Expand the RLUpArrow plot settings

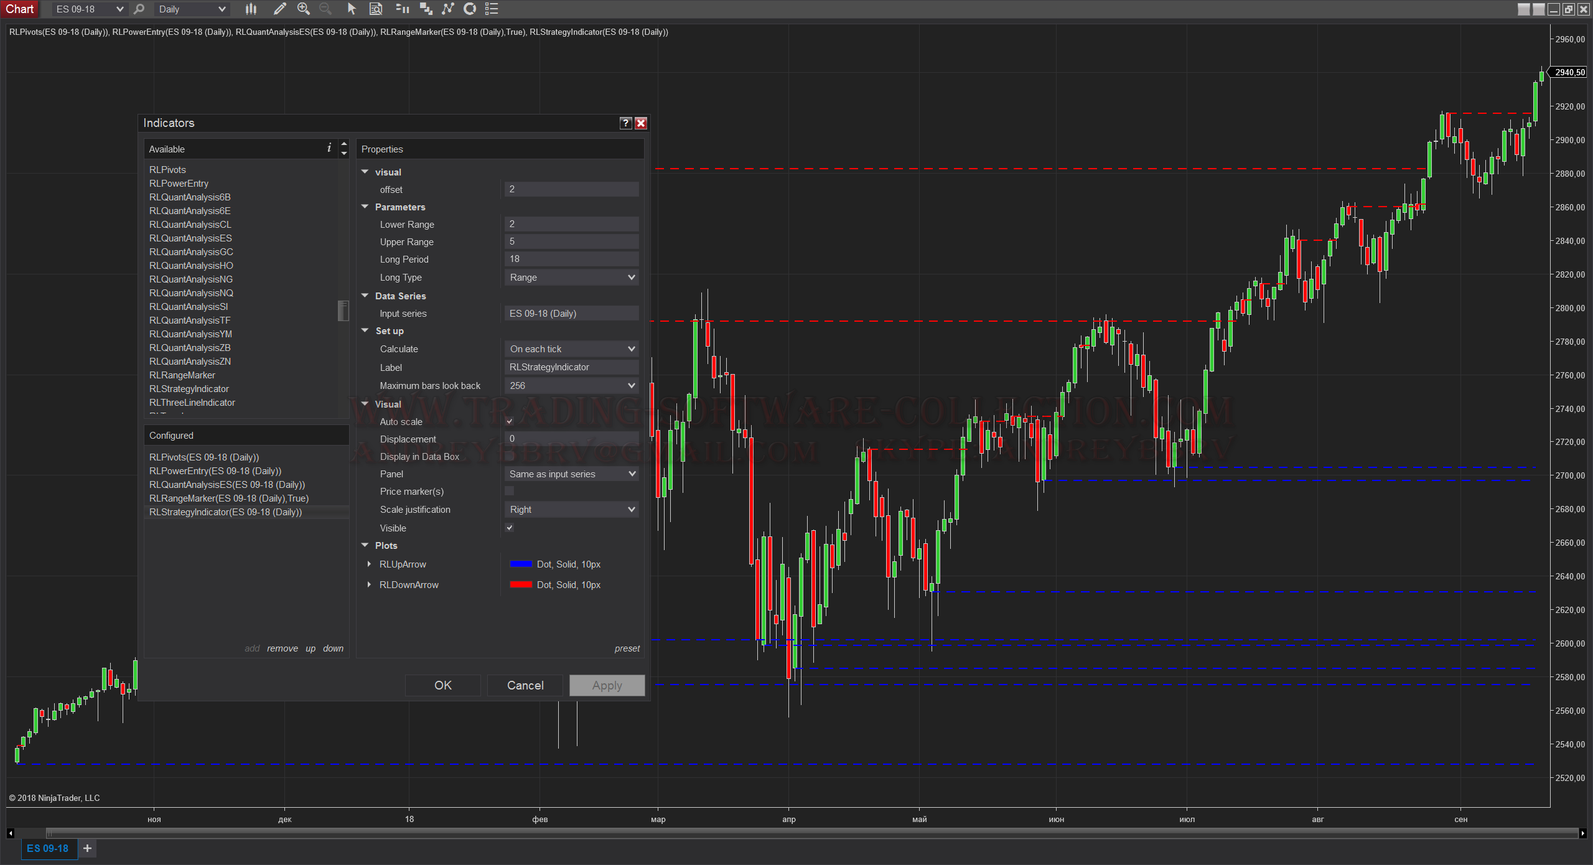coord(369,564)
